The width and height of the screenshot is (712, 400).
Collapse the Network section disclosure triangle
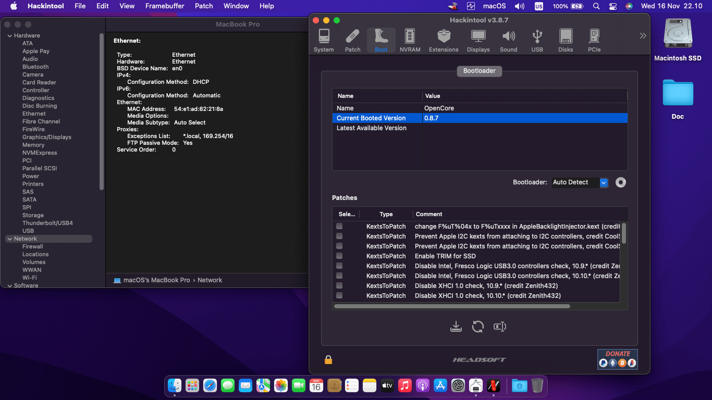(x=9, y=239)
